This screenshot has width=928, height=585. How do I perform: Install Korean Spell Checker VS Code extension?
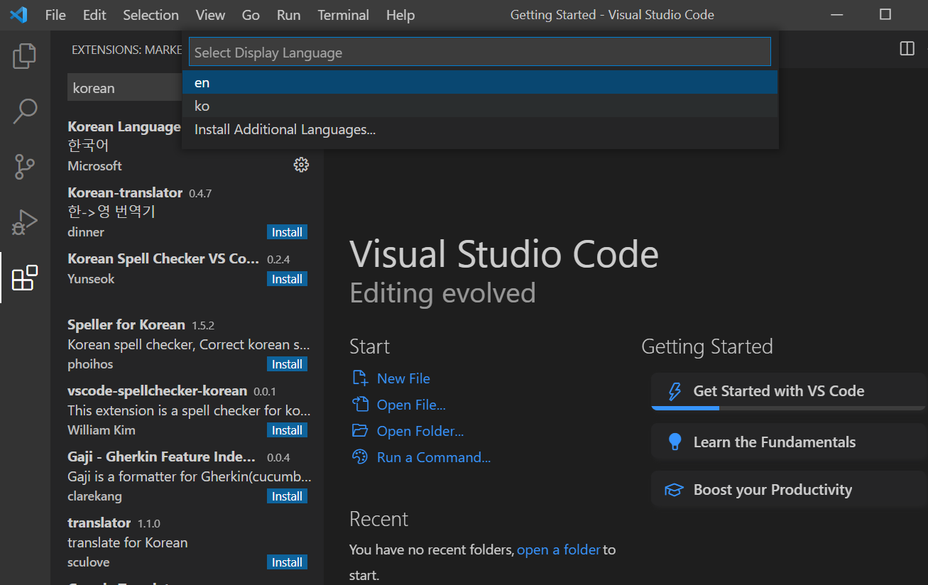287,279
